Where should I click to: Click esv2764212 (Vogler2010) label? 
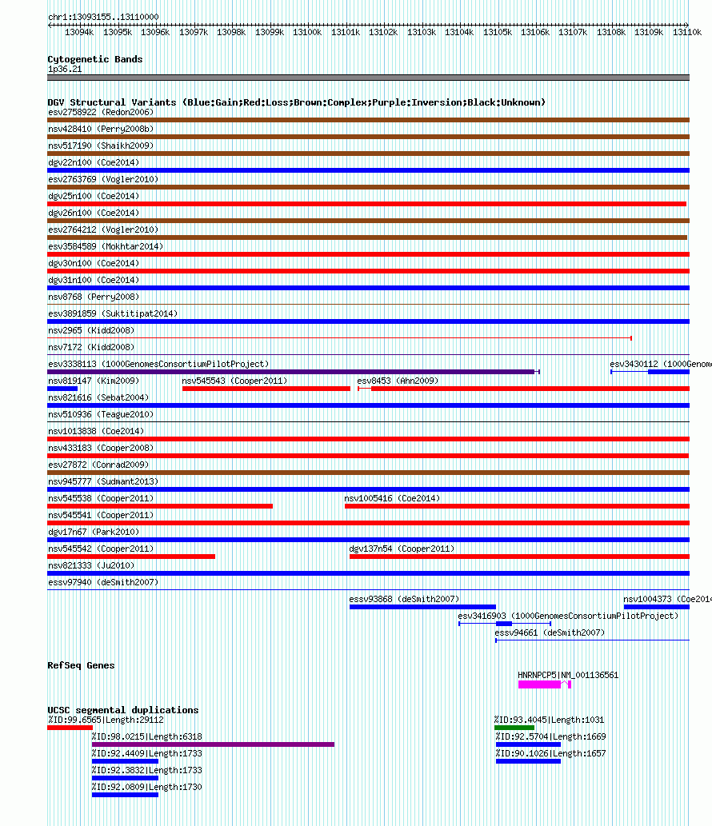click(x=103, y=230)
